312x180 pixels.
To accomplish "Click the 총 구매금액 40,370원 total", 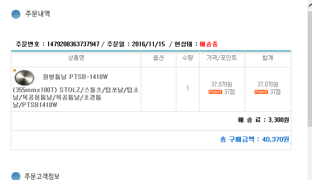I will (x=254, y=139).
